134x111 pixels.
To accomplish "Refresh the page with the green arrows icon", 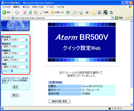I will pos(30,12).
